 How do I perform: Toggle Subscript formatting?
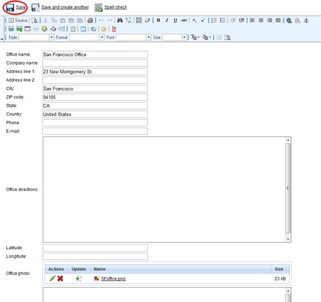point(194,20)
